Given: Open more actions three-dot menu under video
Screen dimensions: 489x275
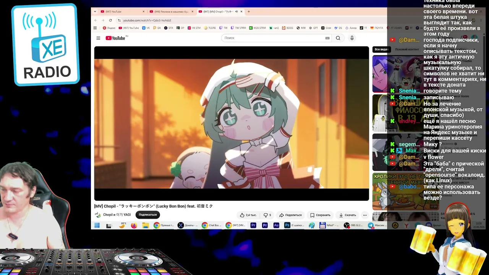Looking at the screenshot, I should point(365,215).
